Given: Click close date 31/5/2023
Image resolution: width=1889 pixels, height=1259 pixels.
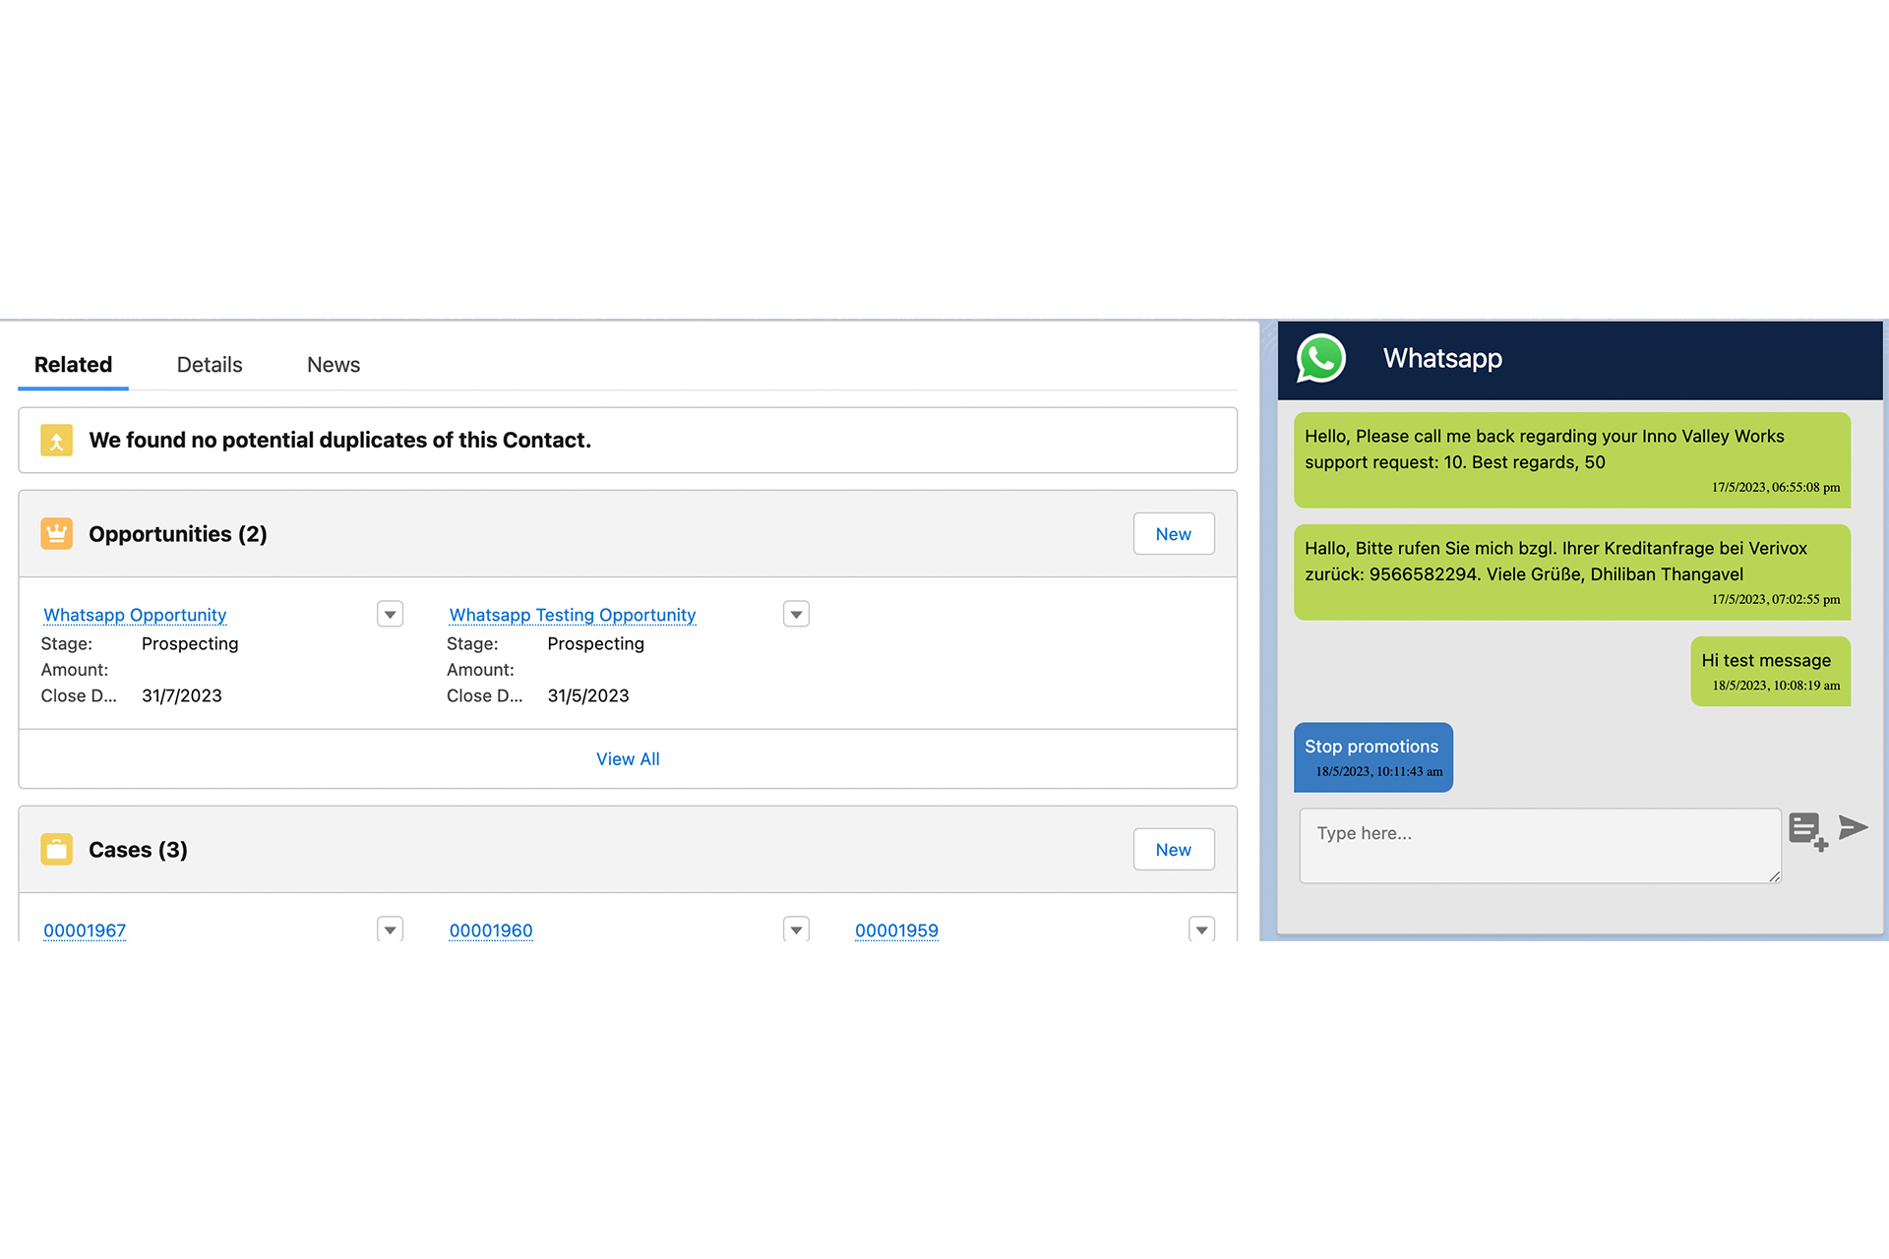Looking at the screenshot, I should coord(588,695).
